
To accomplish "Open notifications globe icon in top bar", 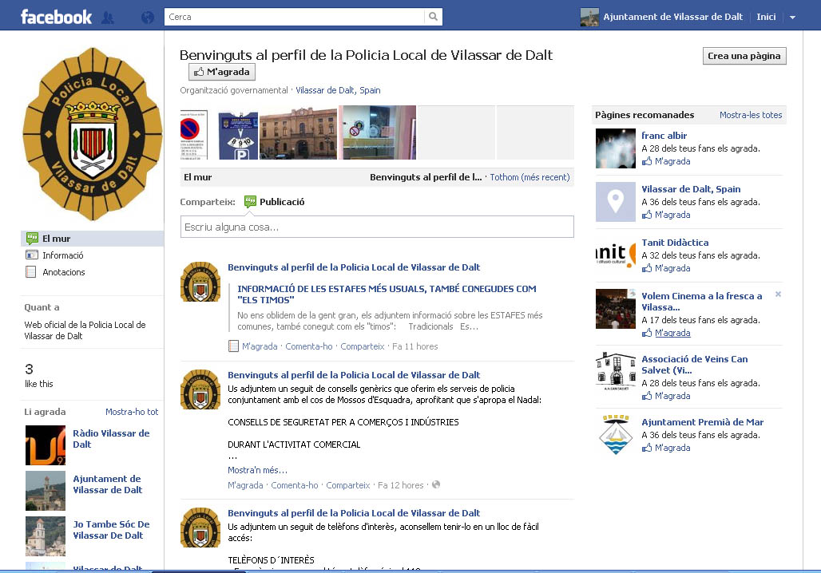I will point(148,18).
